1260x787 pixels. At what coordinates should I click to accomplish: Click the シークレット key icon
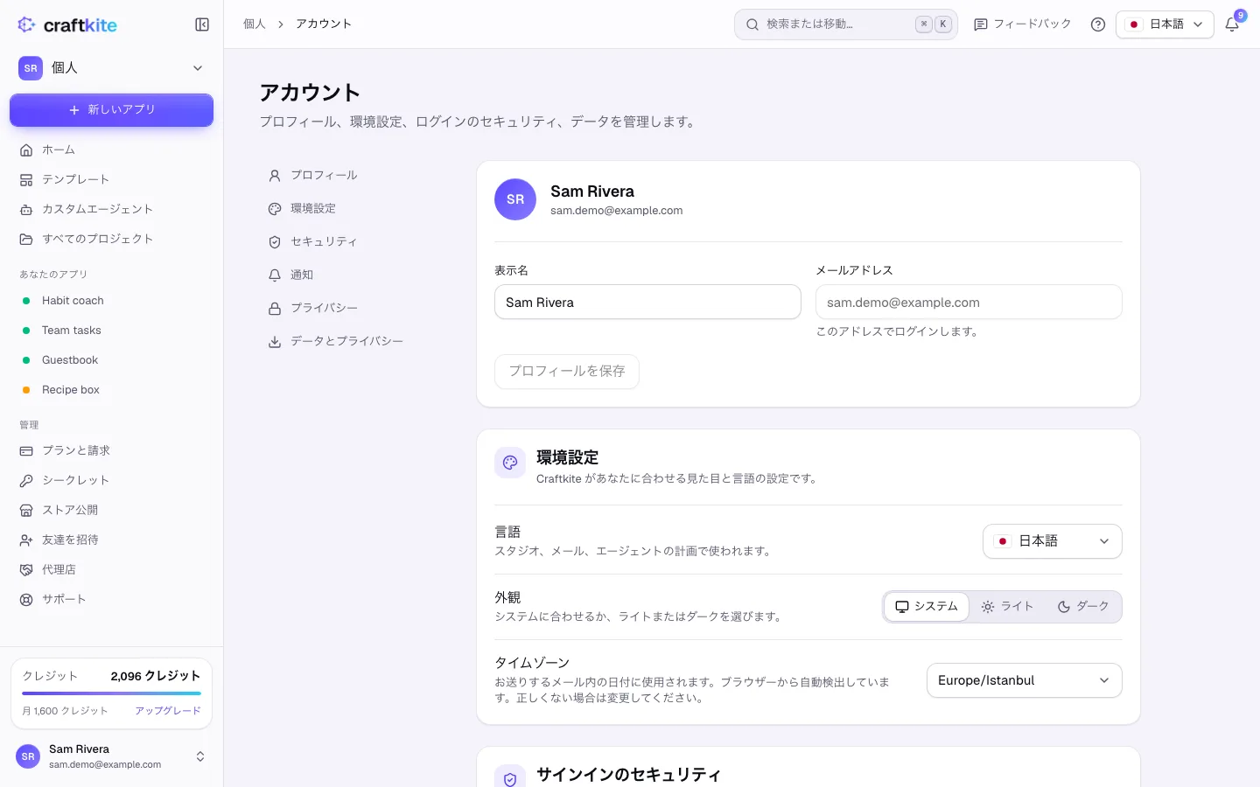pos(26,480)
